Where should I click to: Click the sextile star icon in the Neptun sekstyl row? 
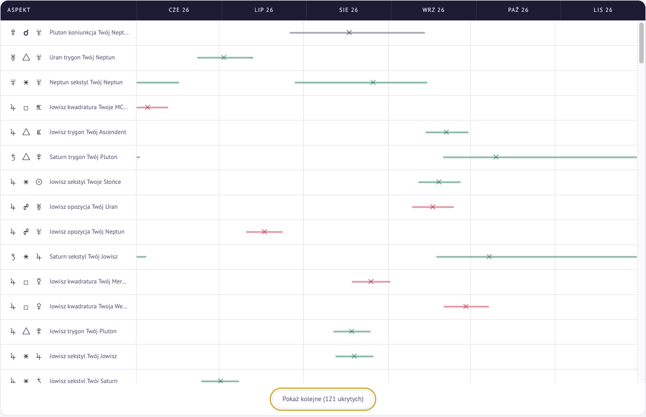[x=26, y=82]
